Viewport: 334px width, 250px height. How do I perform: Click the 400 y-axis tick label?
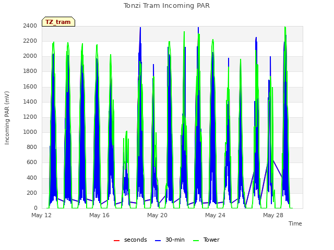(x=32, y=178)
